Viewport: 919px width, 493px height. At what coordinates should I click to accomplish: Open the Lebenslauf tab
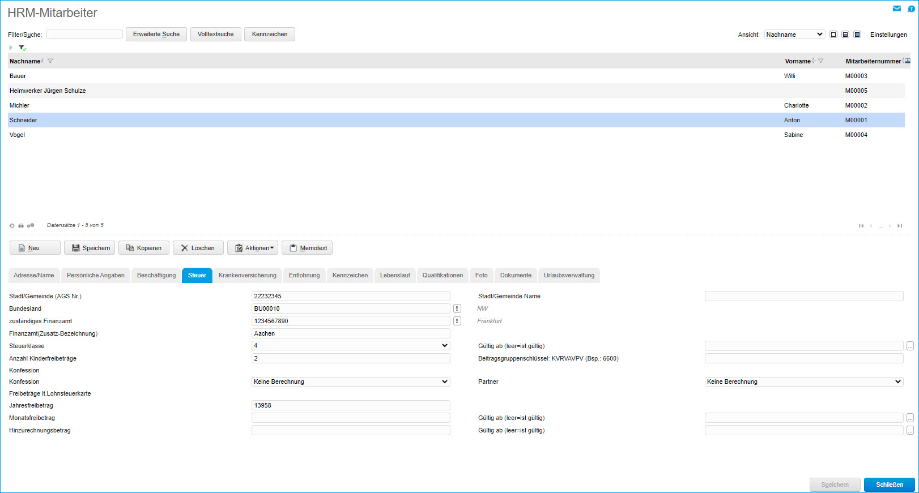point(395,275)
